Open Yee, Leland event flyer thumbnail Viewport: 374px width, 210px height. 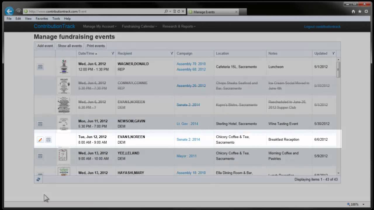coord(64,156)
